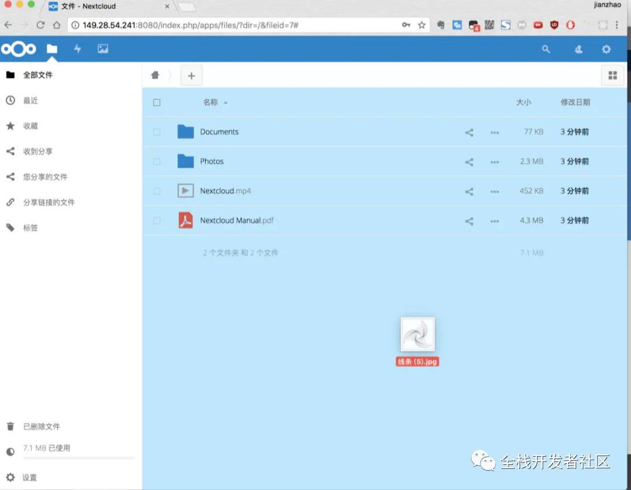This screenshot has width=631, height=490.
Task: Share the Photos folder
Action: pyautogui.click(x=469, y=162)
